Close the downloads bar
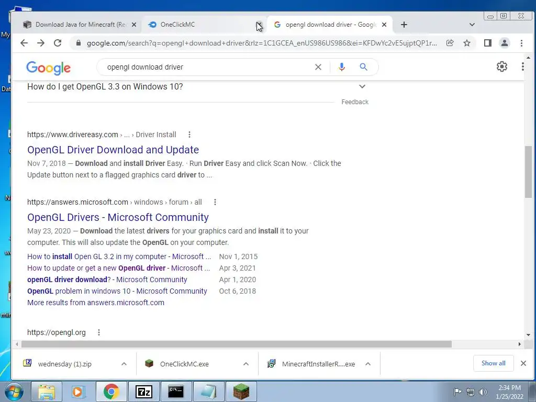This screenshot has height=402, width=536. coord(523,363)
